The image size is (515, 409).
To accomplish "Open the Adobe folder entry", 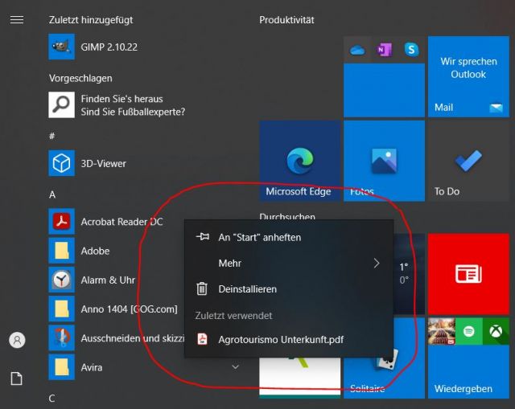I will pyautogui.click(x=79, y=251).
